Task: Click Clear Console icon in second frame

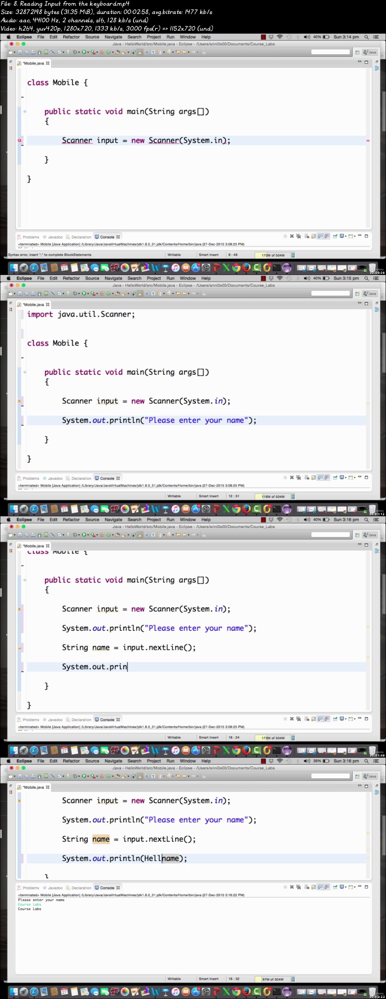Action: [x=307, y=477]
